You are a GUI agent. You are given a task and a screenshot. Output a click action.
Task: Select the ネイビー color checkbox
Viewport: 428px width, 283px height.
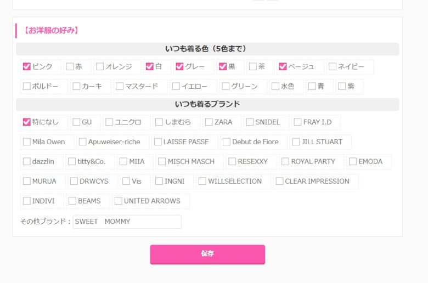pos(333,67)
